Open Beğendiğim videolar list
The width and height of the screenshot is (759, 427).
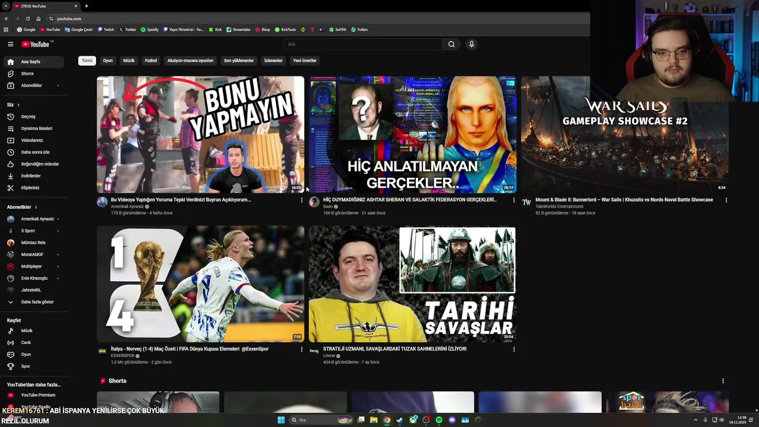pyautogui.click(x=33, y=164)
